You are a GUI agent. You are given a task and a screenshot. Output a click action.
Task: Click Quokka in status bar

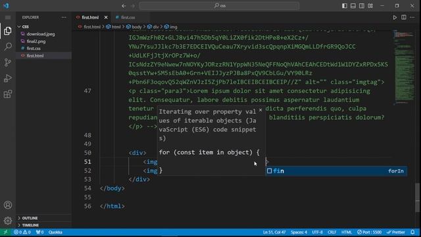click(55, 232)
